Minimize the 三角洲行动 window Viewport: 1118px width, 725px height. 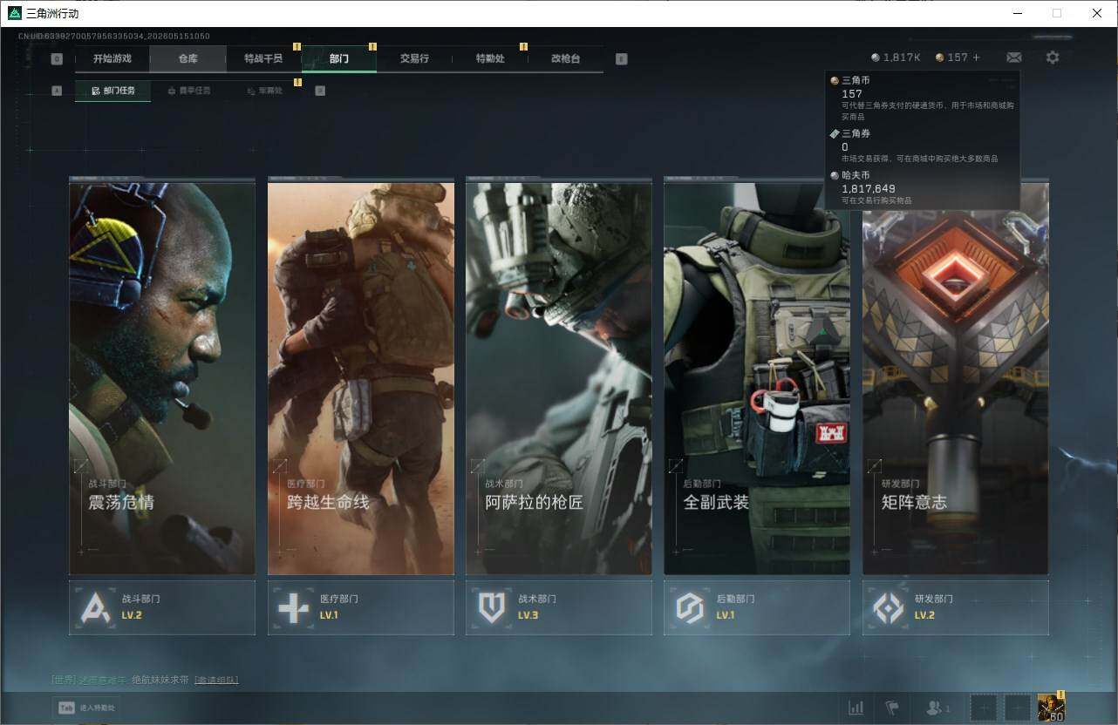click(1017, 13)
